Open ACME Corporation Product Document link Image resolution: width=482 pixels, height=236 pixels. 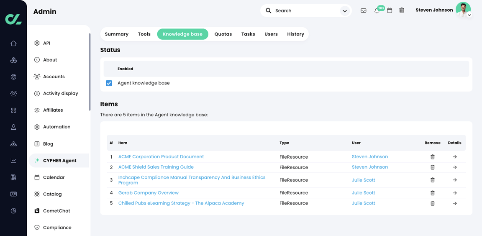161,157
